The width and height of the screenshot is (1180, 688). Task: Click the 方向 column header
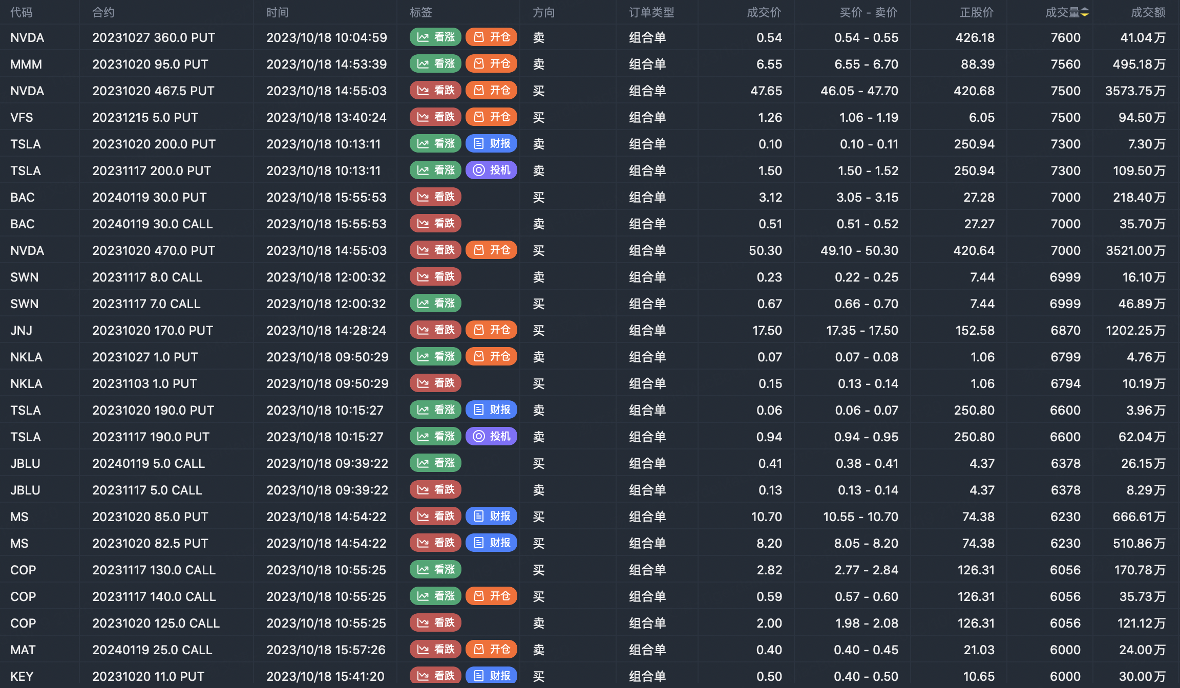point(544,12)
